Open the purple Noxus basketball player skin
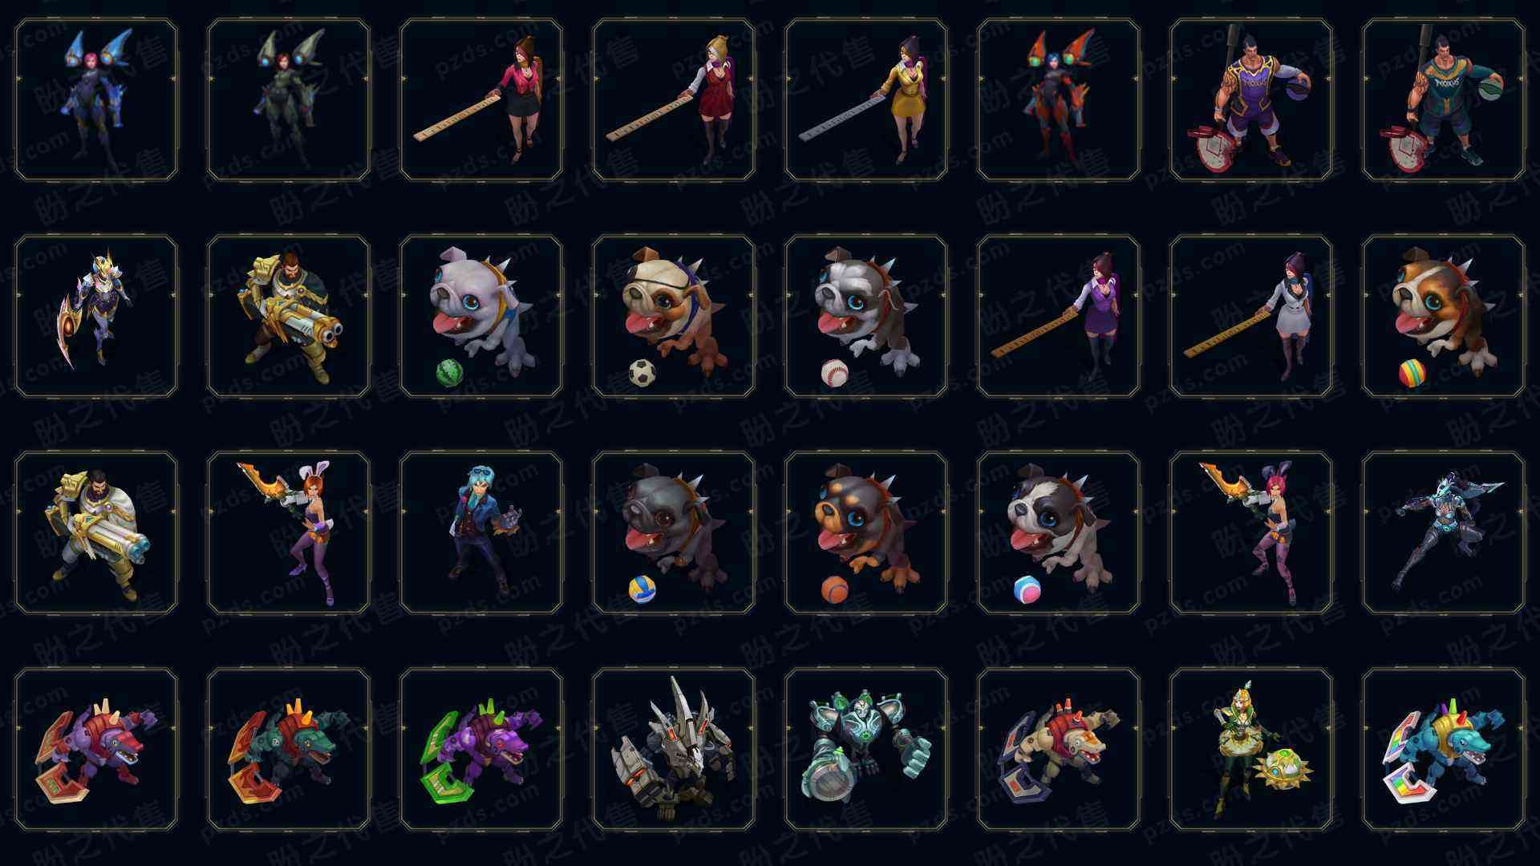Screen dimensions: 1540x866 click(x=1251, y=99)
